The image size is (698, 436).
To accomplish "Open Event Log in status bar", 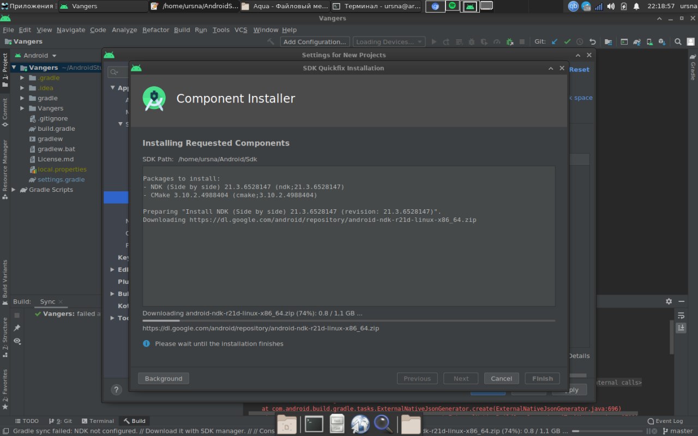I will pyautogui.click(x=665, y=421).
